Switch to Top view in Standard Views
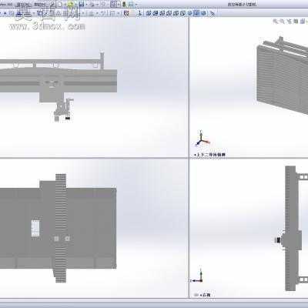 [x=176, y=13]
